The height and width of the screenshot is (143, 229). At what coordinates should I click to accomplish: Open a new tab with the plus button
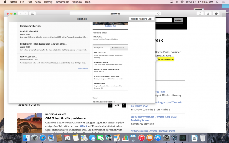pyautogui.click(x=224, y=15)
